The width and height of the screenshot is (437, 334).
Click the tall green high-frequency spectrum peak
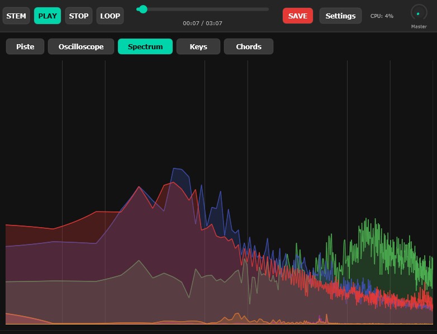[x=367, y=222]
